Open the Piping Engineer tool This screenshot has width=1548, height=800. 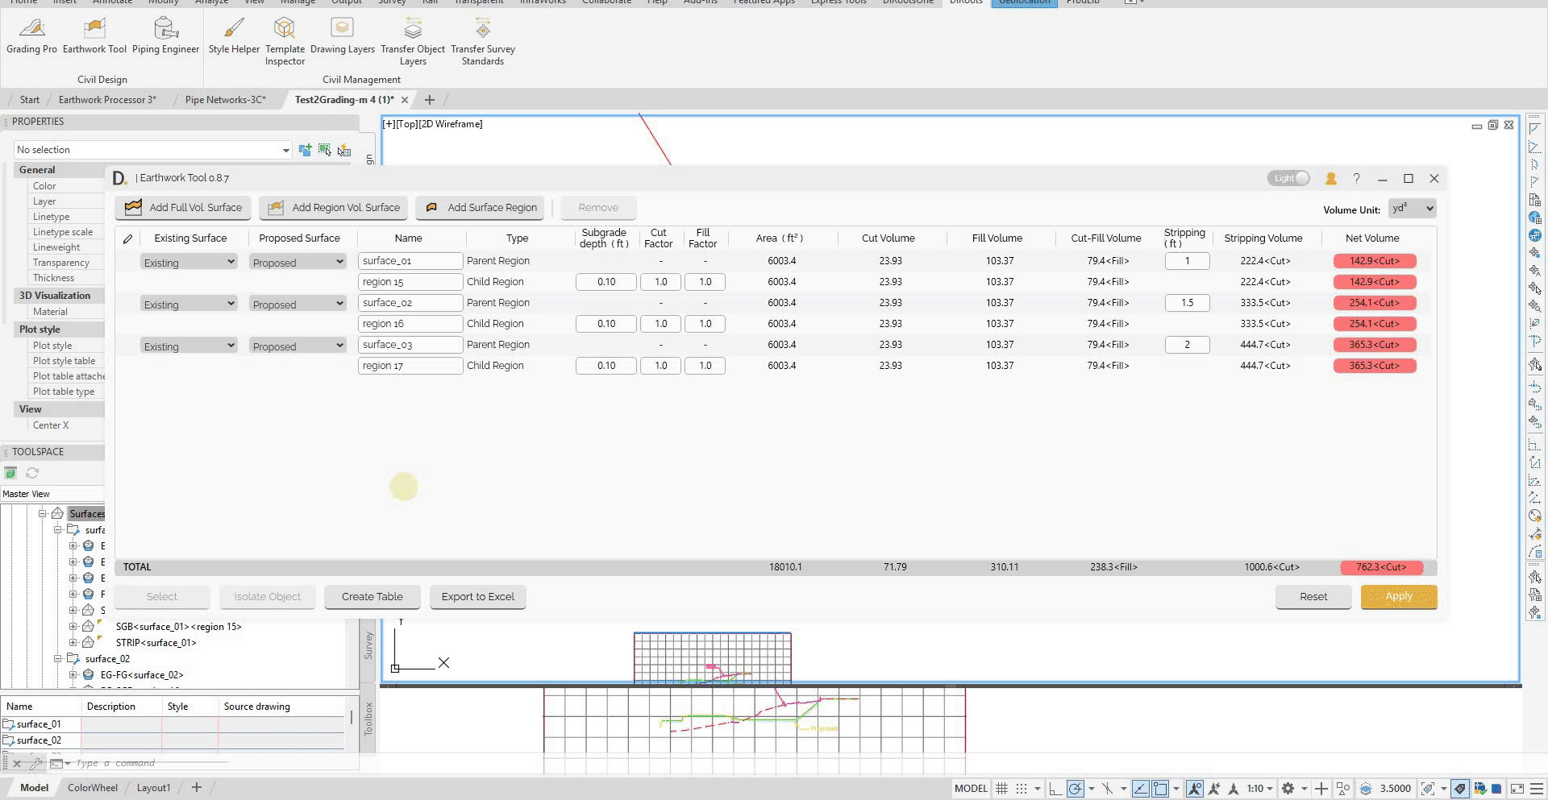[x=165, y=36]
